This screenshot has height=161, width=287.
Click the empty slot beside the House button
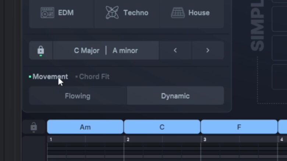pos(280,18)
